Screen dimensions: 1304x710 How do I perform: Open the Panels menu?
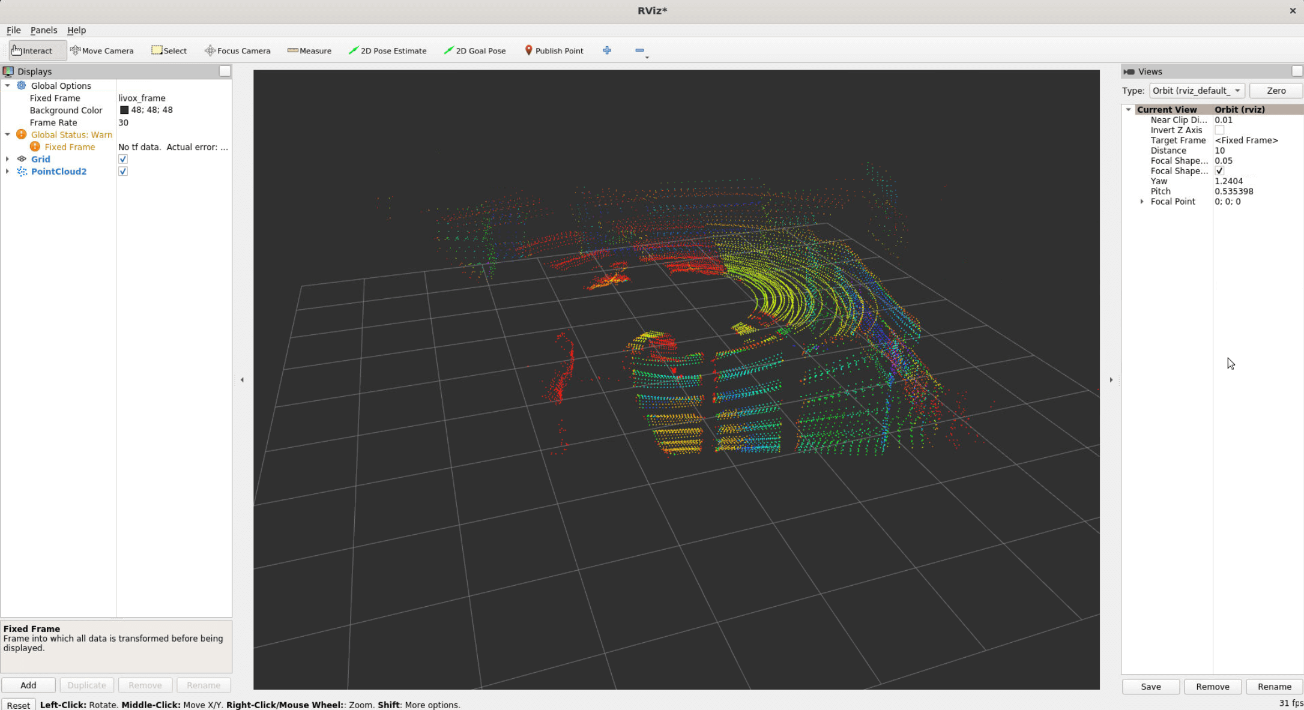pyautogui.click(x=43, y=30)
